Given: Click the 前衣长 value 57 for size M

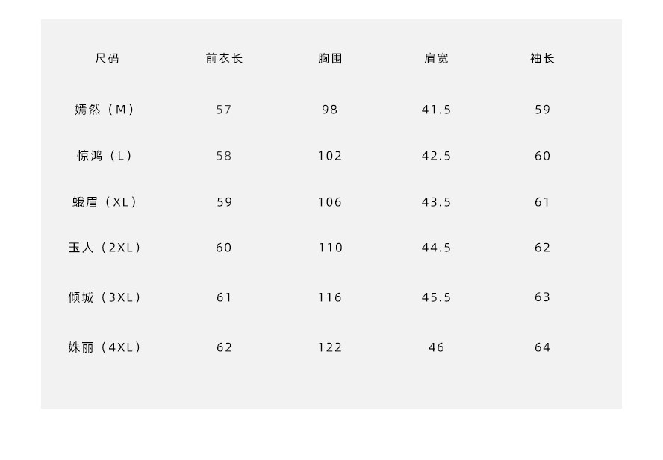Looking at the screenshot, I should point(224,110).
